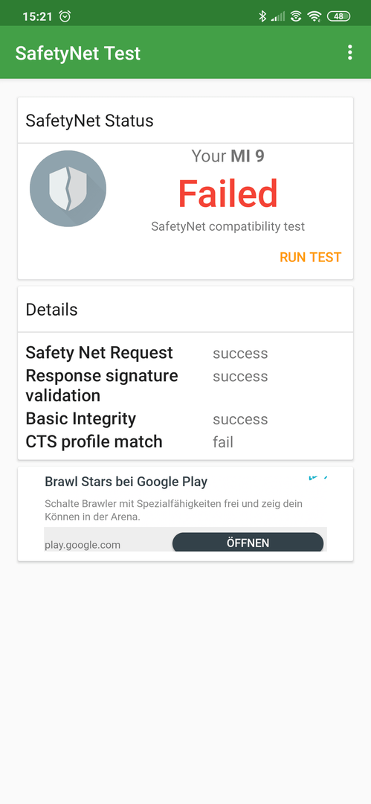Tap the battery level indicator

pos(339,16)
